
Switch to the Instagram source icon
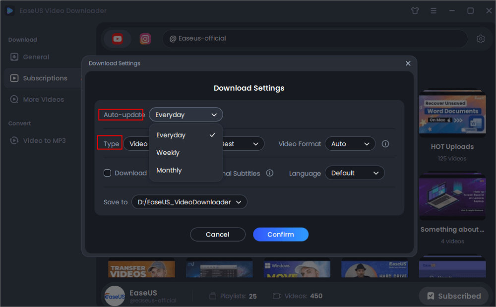click(145, 38)
